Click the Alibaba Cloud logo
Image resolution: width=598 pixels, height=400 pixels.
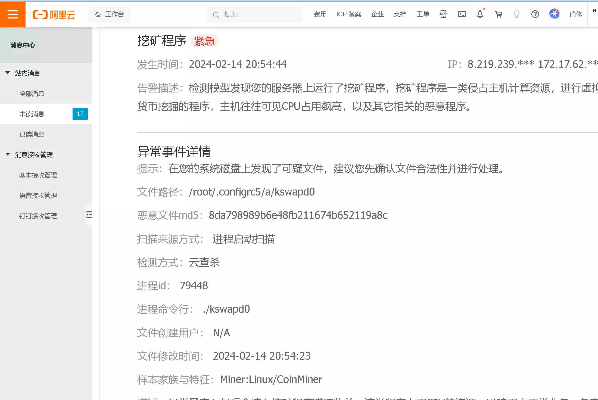pos(54,14)
